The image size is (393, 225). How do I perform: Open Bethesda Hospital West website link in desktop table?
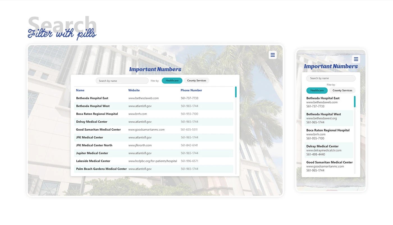(140, 106)
